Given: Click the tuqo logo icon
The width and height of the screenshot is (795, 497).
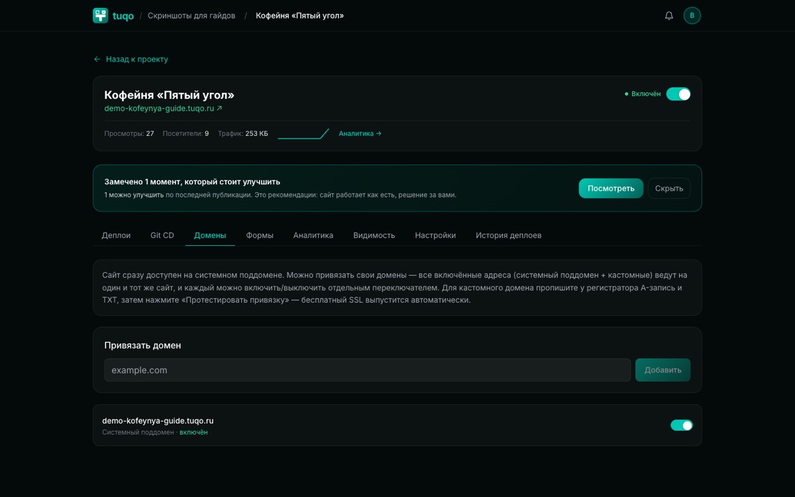Looking at the screenshot, I should click(x=100, y=15).
